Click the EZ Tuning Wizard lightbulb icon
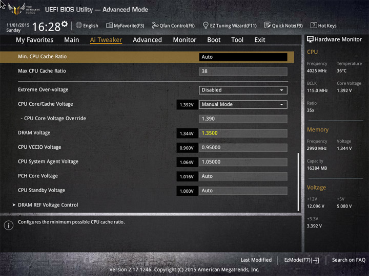Viewport: 369px width, 276px height. [206, 25]
